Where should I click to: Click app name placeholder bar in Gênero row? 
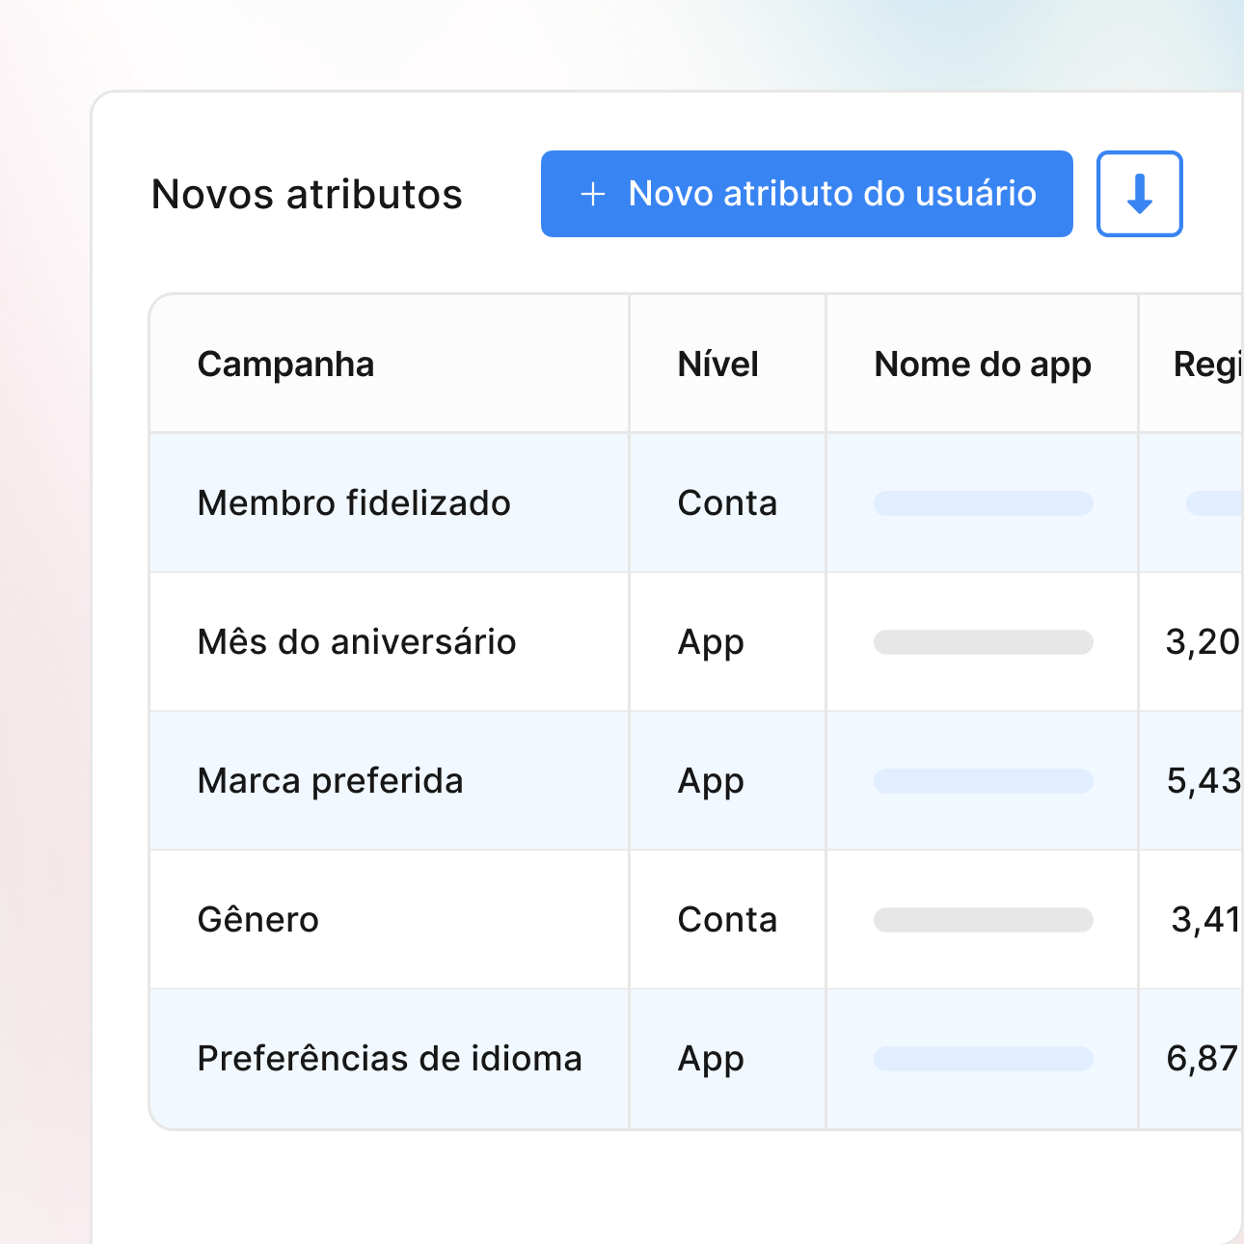click(983, 920)
